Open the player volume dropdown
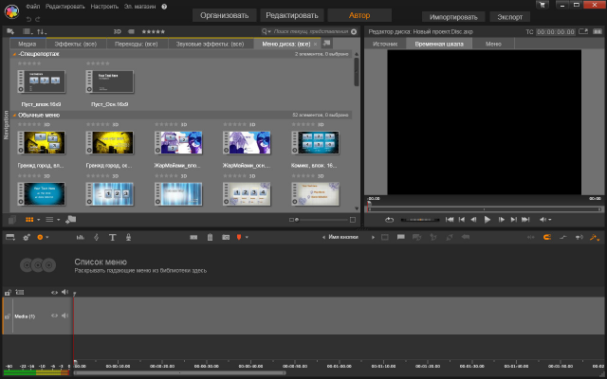The image size is (607, 379). (547, 219)
